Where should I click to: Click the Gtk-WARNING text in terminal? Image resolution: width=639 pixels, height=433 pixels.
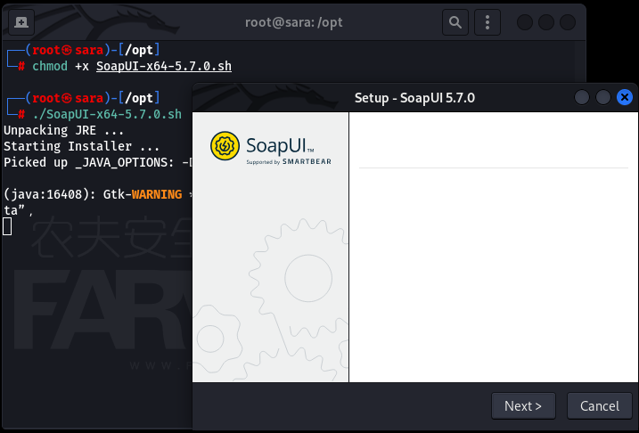(143, 194)
